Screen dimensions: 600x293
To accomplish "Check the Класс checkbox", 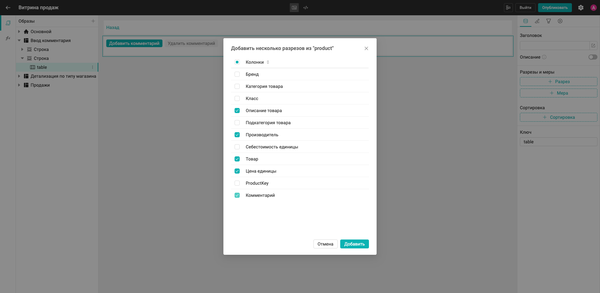I will tap(237, 98).
